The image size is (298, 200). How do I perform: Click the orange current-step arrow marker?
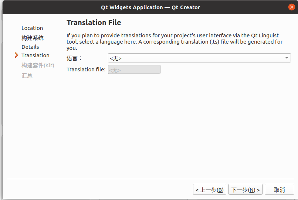17,55
